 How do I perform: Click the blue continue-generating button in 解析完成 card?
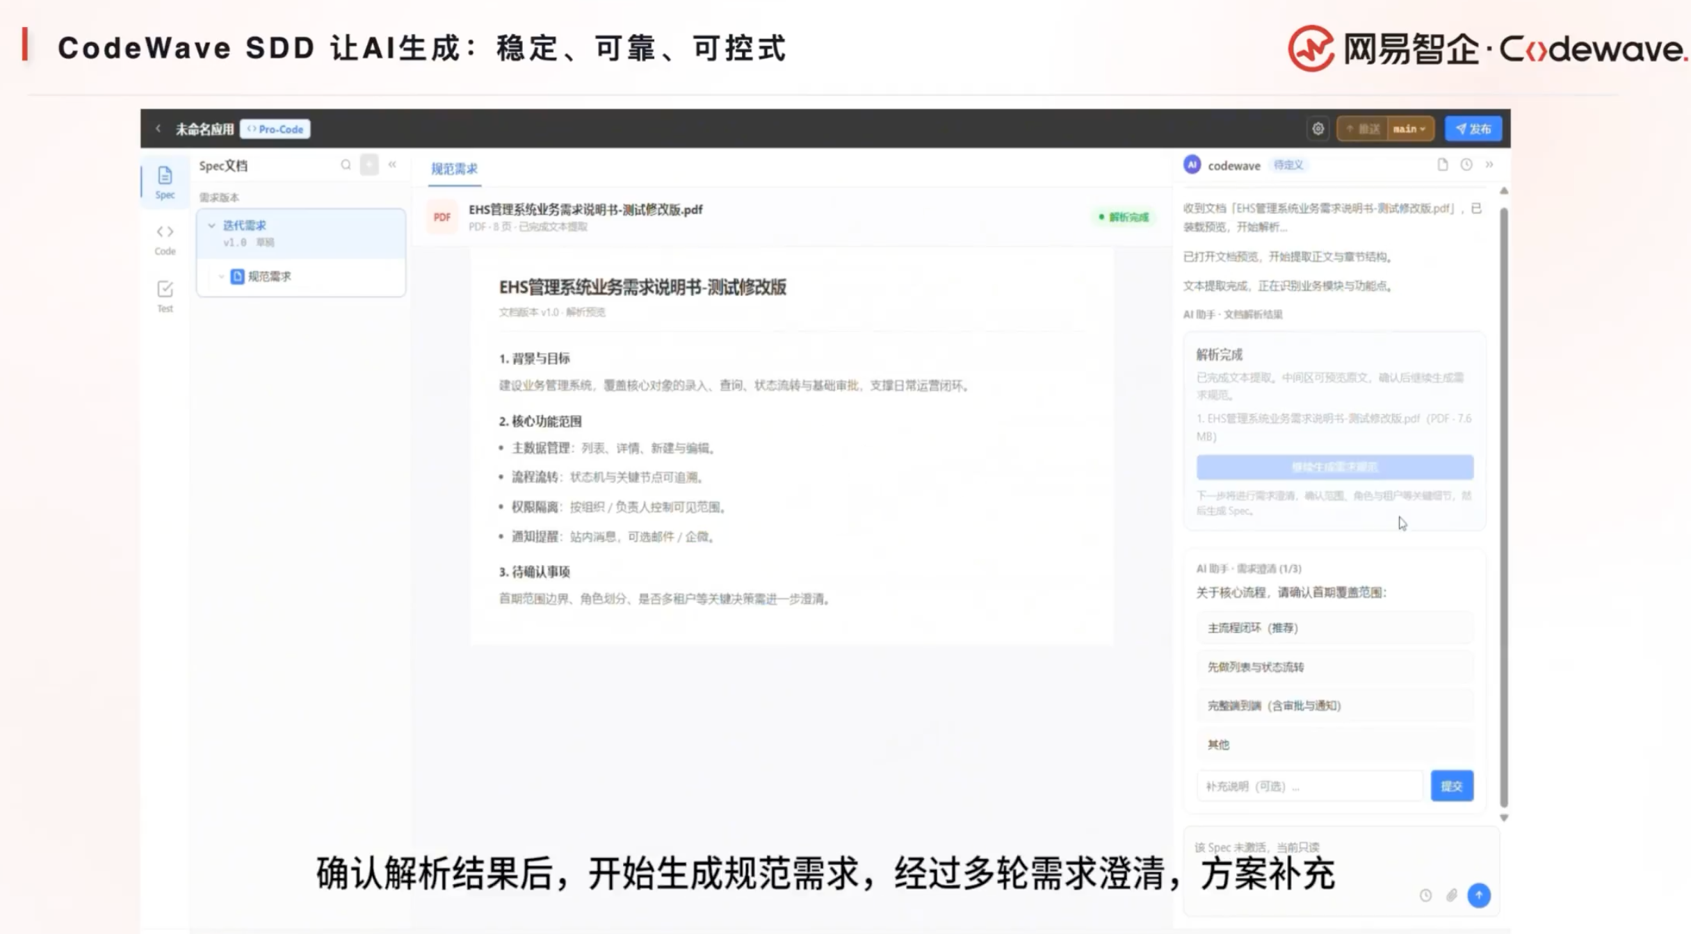coord(1334,467)
